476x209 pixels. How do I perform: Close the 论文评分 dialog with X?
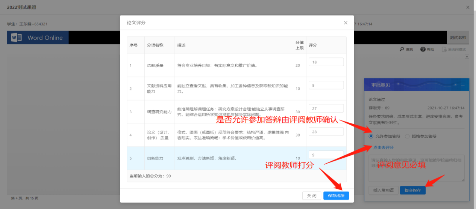(346, 23)
